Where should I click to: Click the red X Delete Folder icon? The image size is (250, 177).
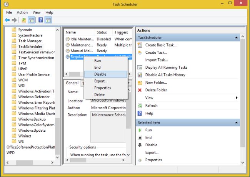click(140, 90)
